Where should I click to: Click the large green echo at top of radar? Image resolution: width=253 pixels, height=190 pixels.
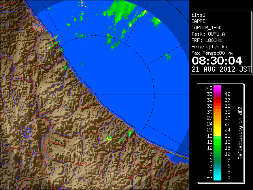point(122,11)
